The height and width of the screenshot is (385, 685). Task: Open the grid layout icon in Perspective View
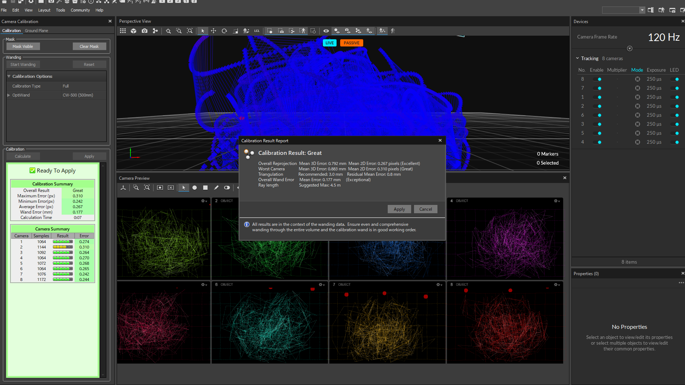coord(123,31)
